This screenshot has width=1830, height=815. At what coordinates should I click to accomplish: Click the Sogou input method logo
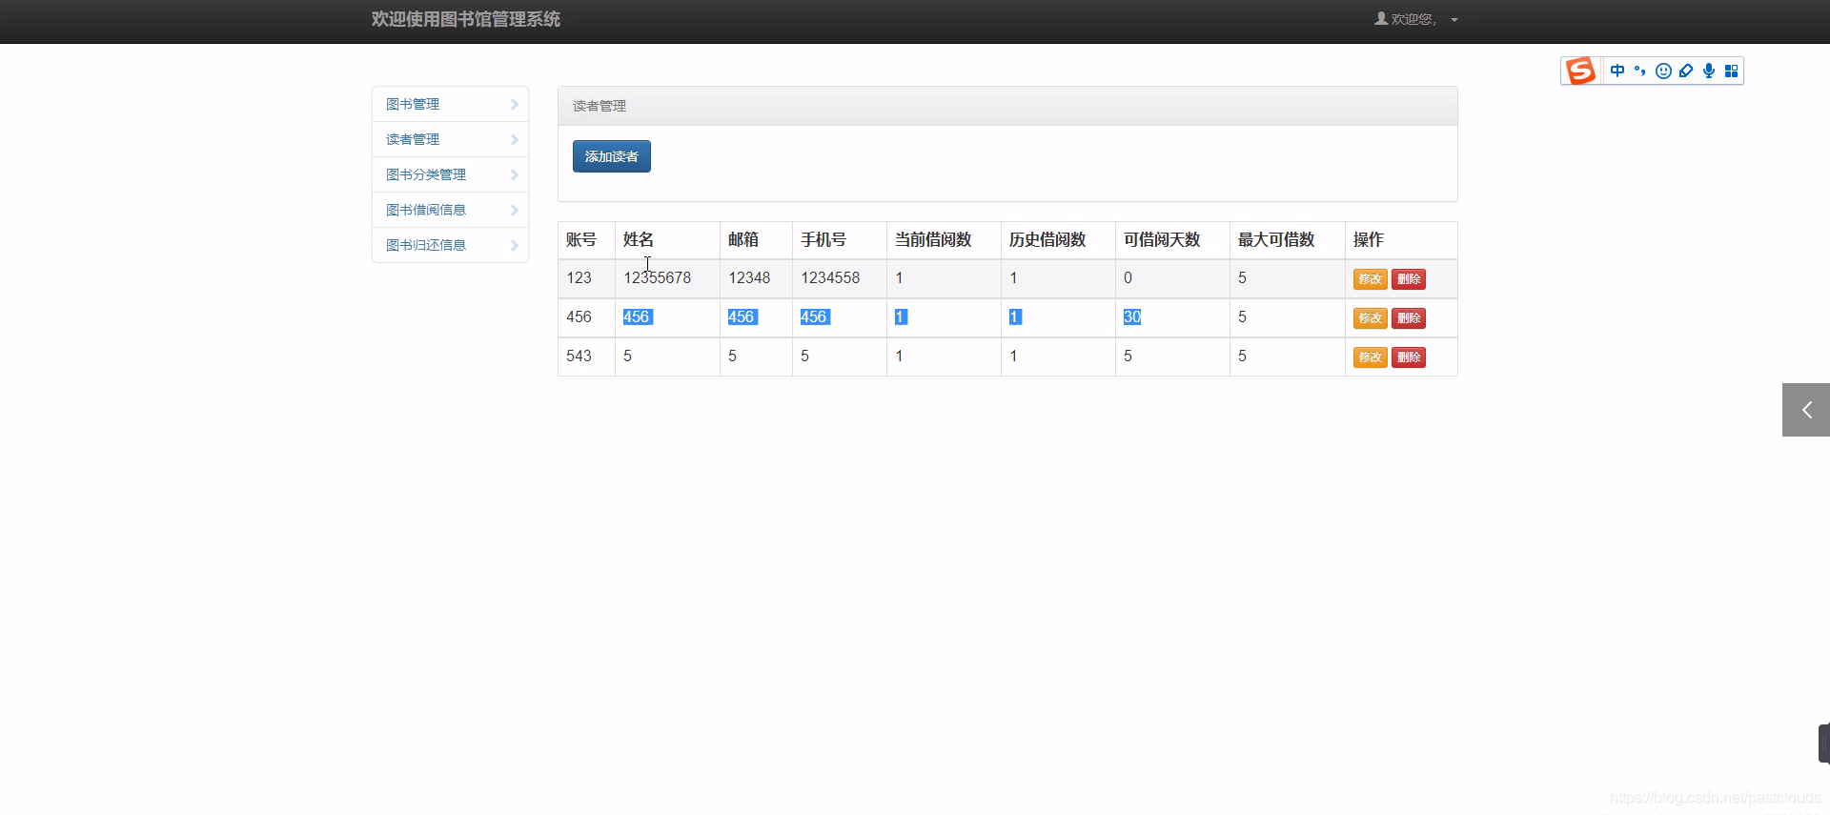click(x=1580, y=71)
